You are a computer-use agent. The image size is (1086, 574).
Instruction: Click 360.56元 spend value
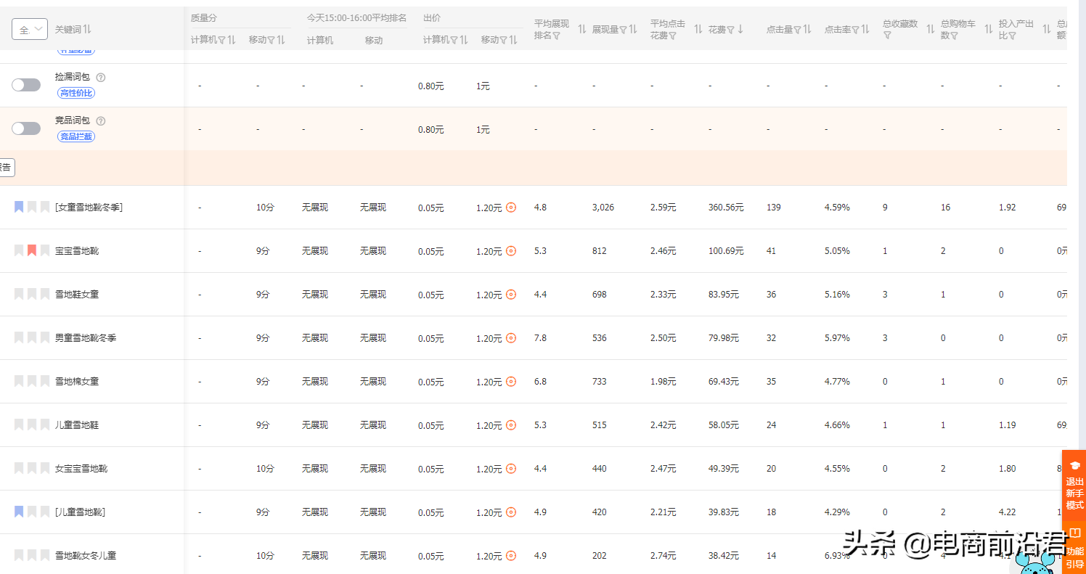click(x=726, y=208)
